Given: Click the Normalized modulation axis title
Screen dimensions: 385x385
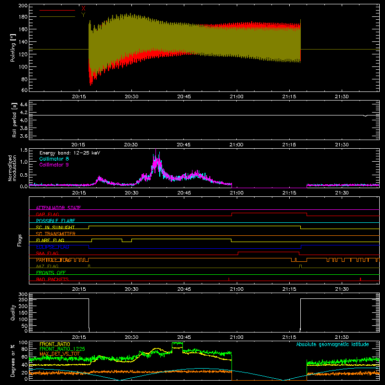Looking at the screenshot, I should coord(12,168).
